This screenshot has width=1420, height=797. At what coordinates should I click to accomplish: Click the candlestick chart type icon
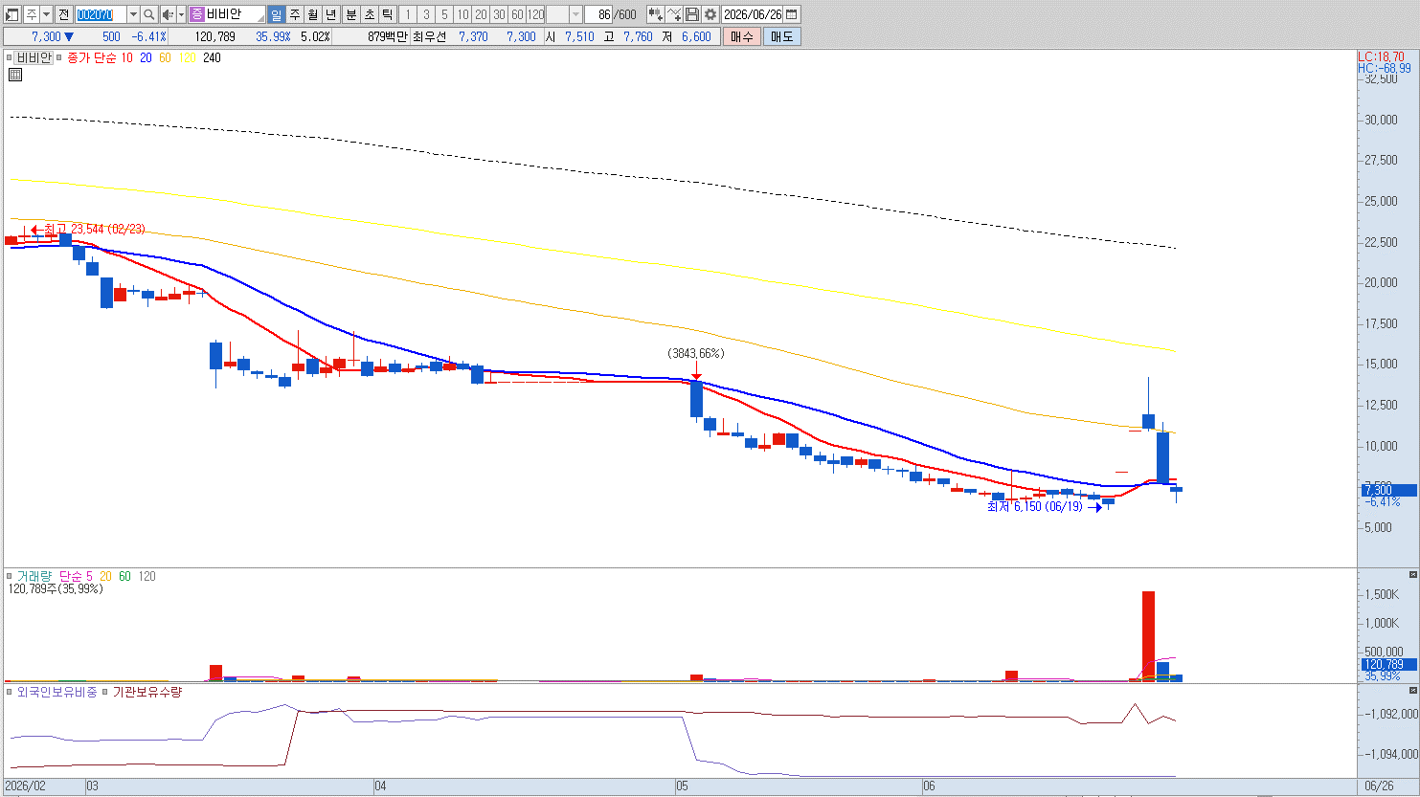click(655, 14)
